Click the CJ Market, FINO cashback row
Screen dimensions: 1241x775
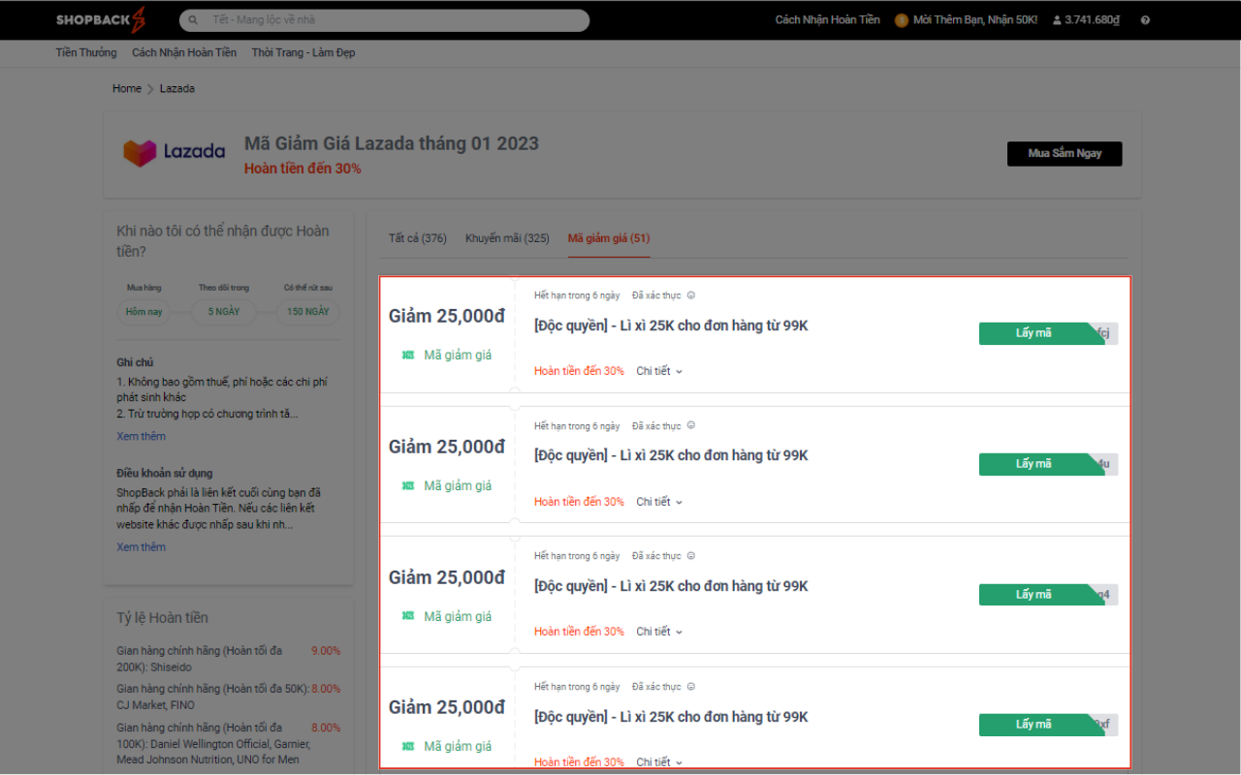click(229, 697)
